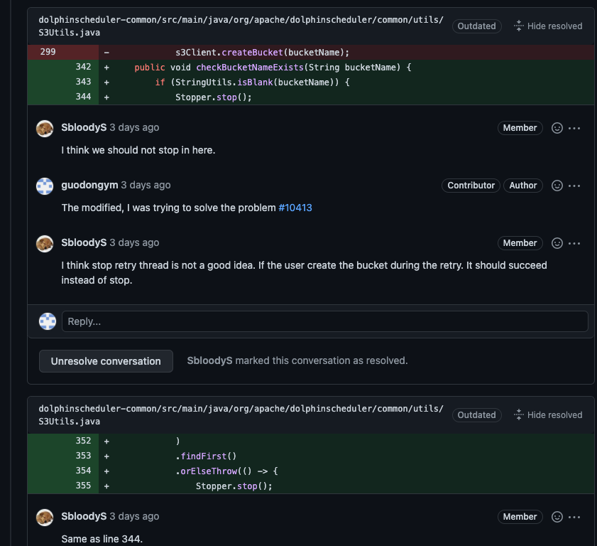Open issue link #10413
597x546 pixels.
coord(296,207)
